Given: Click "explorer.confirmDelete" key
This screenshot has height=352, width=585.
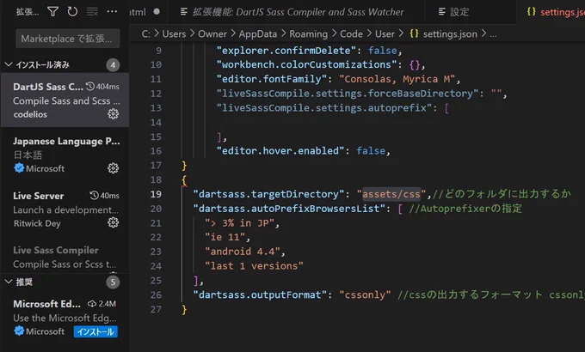Looking at the screenshot, I should point(286,51).
